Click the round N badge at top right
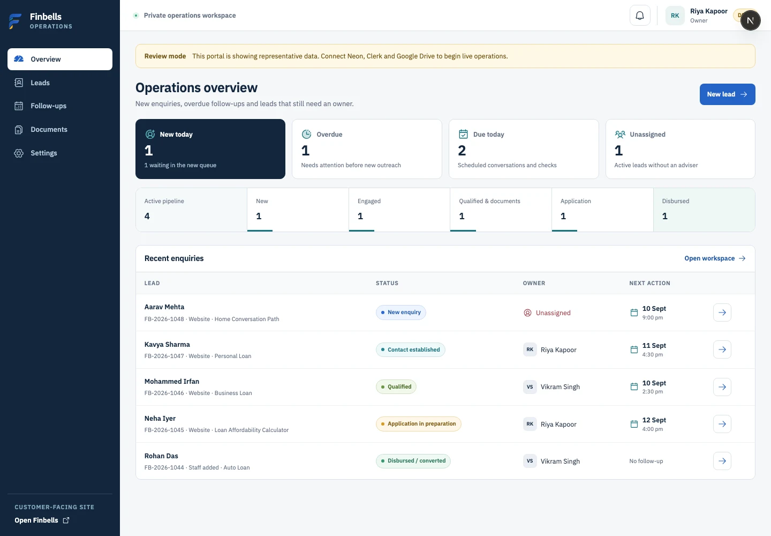 pyautogui.click(x=750, y=20)
